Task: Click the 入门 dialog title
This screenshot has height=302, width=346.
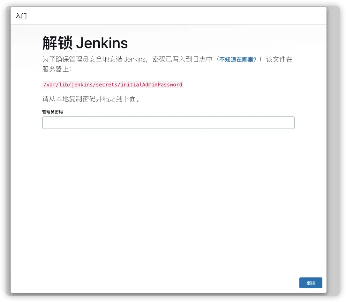Action: (21, 16)
